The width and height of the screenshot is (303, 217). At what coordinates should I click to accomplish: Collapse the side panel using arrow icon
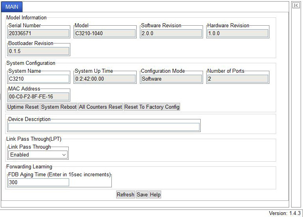(x=295, y=5)
